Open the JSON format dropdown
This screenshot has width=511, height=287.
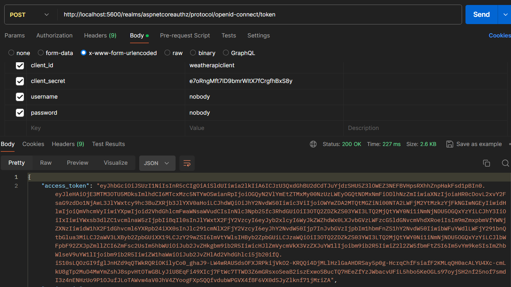tap(157, 163)
